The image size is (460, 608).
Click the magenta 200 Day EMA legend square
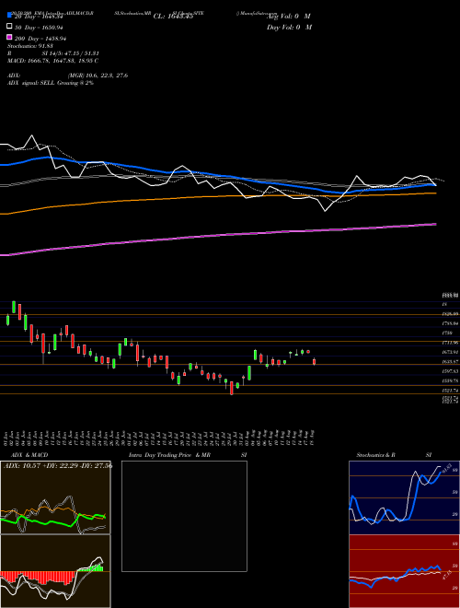[x=10, y=38]
